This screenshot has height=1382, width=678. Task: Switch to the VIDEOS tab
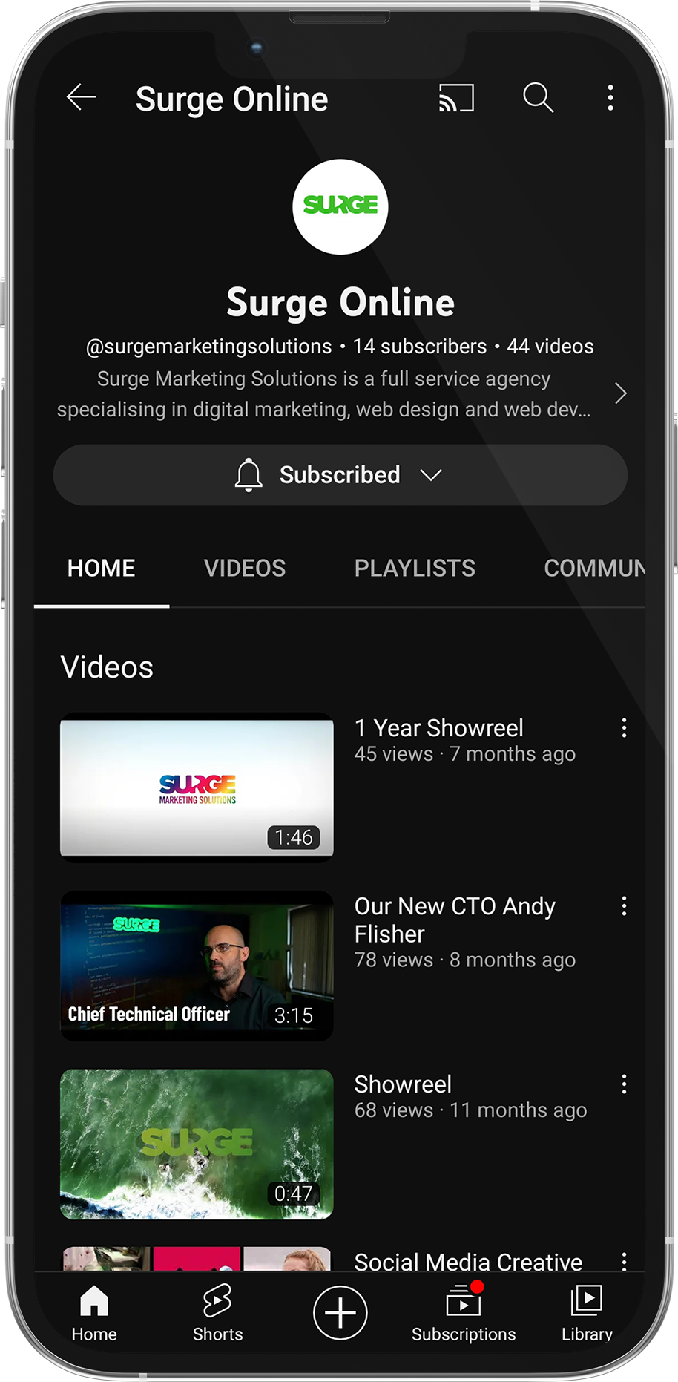[245, 569]
